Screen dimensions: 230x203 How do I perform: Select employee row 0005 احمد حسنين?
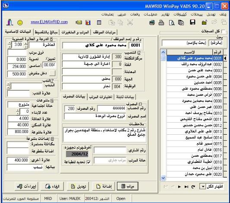[195, 82]
